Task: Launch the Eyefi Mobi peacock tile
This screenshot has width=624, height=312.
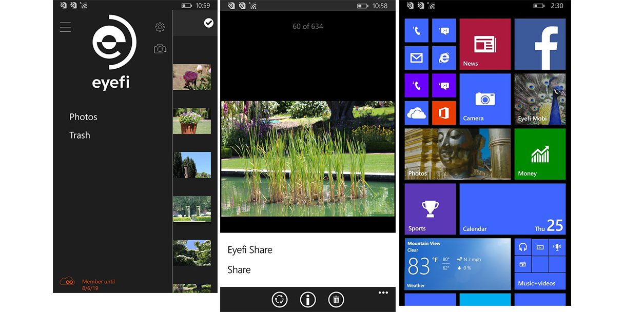Action: point(540,99)
